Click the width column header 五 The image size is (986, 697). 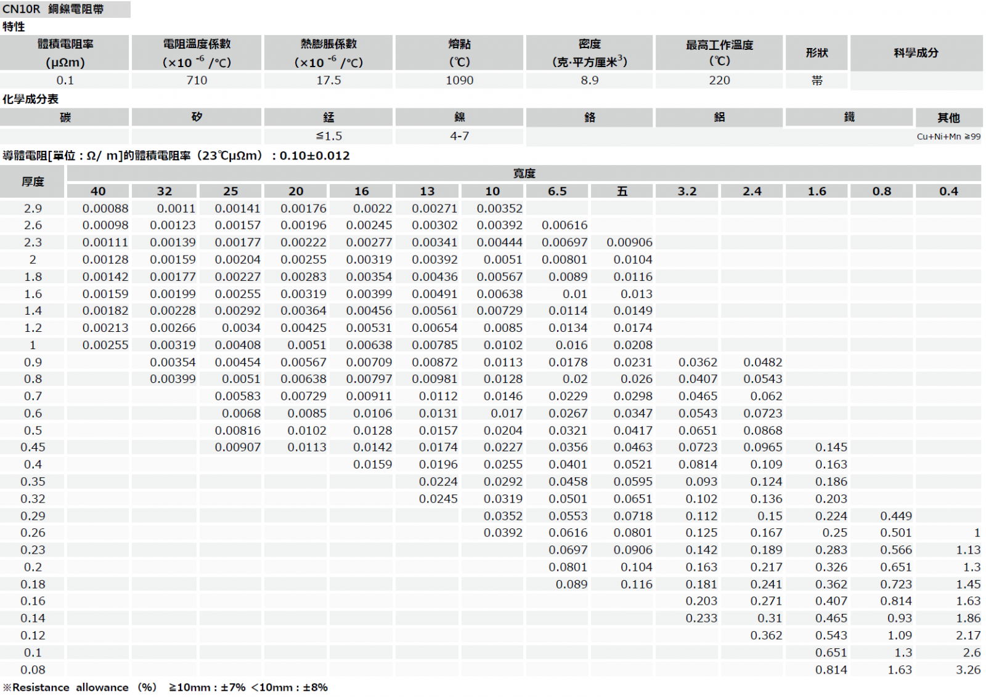point(622,191)
